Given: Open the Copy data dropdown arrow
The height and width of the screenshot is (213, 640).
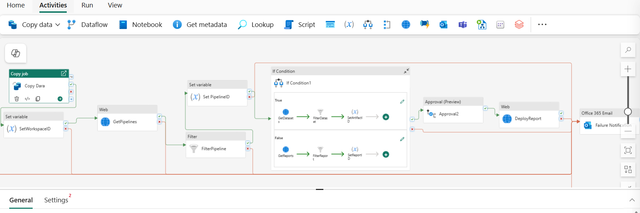Looking at the screenshot, I should [58, 24].
